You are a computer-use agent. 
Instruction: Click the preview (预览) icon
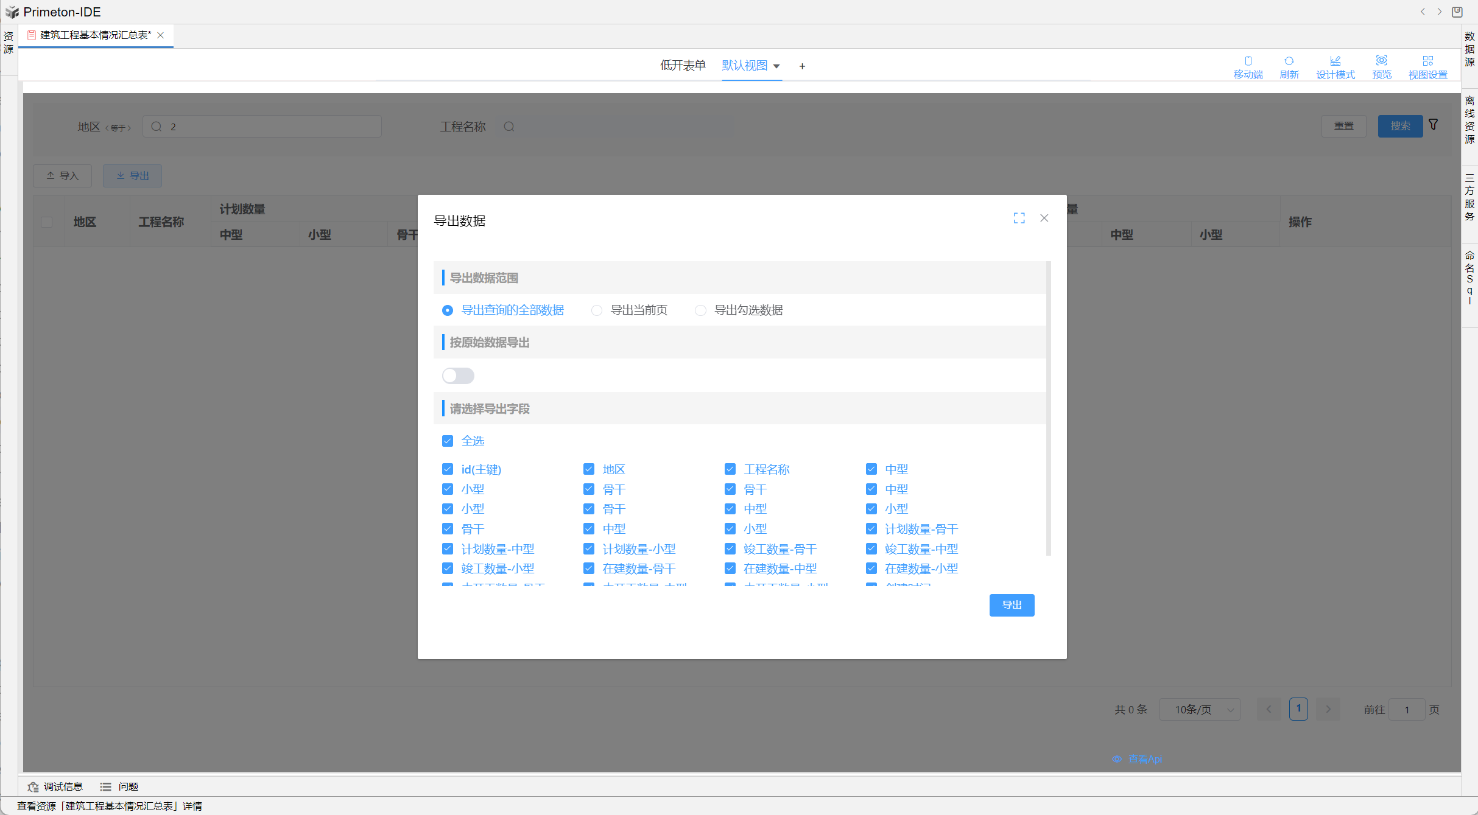(1381, 61)
